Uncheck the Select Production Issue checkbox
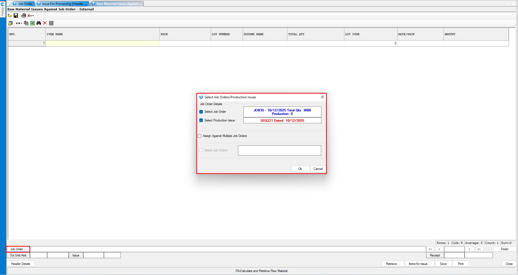Image resolution: width=518 pixels, height=275 pixels. pos(201,120)
